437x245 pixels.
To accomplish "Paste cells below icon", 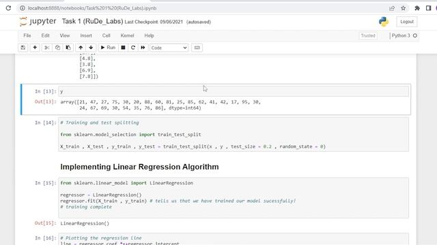I will (68, 48).
